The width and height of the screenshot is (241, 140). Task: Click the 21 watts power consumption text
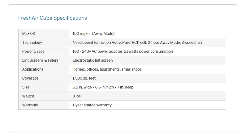[149, 51]
